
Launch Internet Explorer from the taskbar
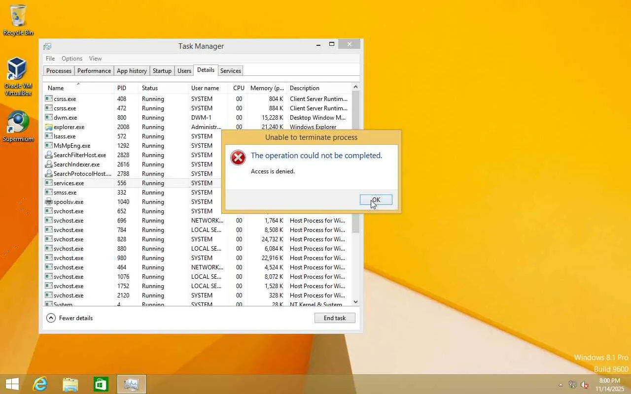point(40,384)
